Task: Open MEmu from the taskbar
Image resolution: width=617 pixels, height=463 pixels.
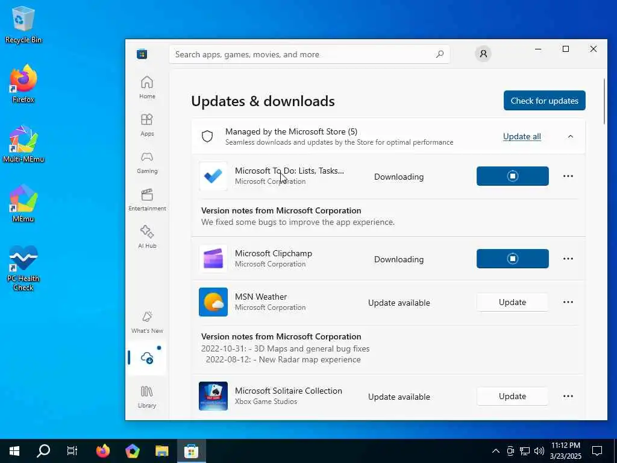Action: [133, 451]
